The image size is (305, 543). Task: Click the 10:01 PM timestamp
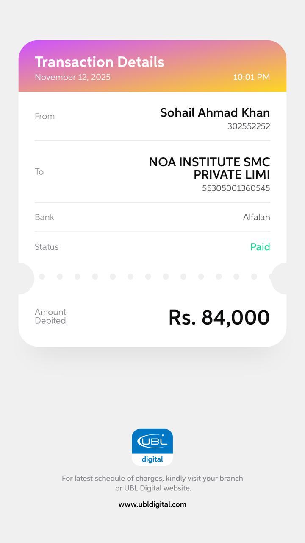251,77
